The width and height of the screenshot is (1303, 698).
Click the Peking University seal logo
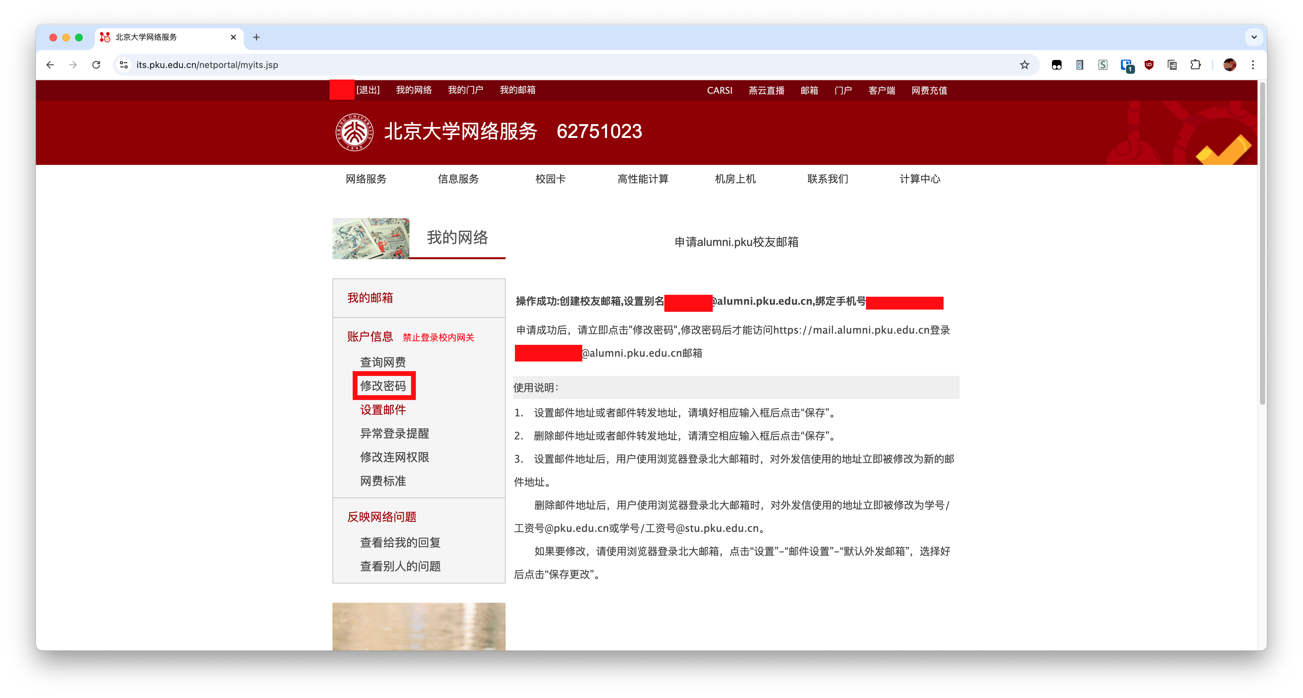354,132
